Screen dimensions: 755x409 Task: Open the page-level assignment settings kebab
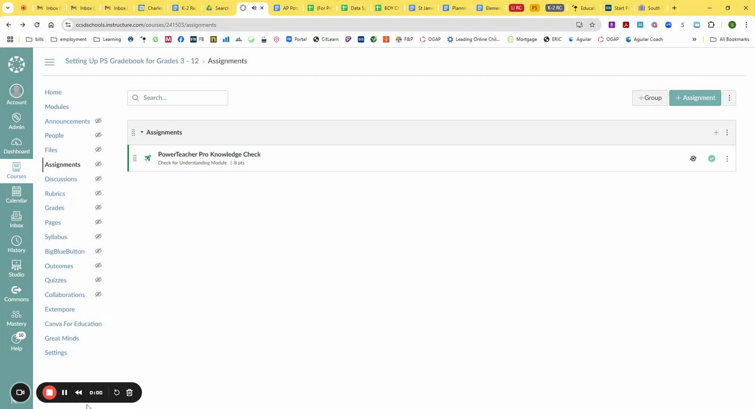pos(729,98)
